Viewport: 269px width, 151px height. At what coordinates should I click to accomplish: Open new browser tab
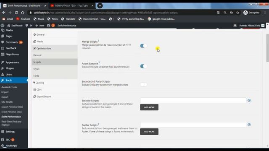coord(100,5)
